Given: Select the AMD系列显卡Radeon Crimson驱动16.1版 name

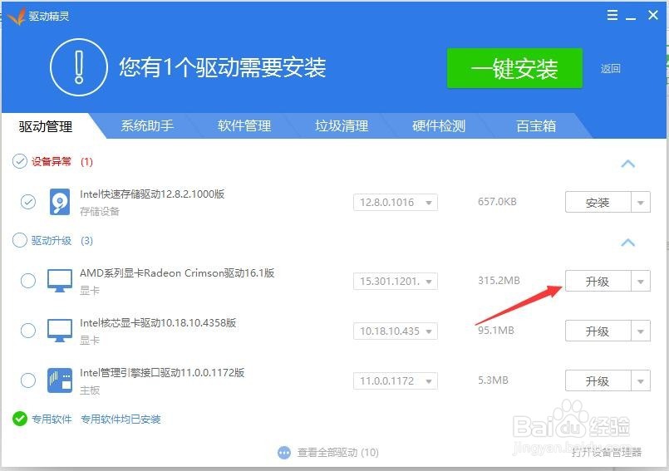Looking at the screenshot, I should pyautogui.click(x=177, y=273).
